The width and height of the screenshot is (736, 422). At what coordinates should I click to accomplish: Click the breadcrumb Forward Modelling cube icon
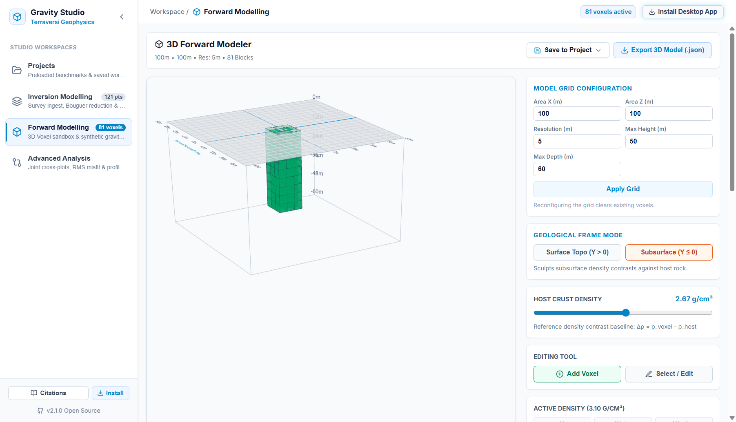pyautogui.click(x=197, y=12)
